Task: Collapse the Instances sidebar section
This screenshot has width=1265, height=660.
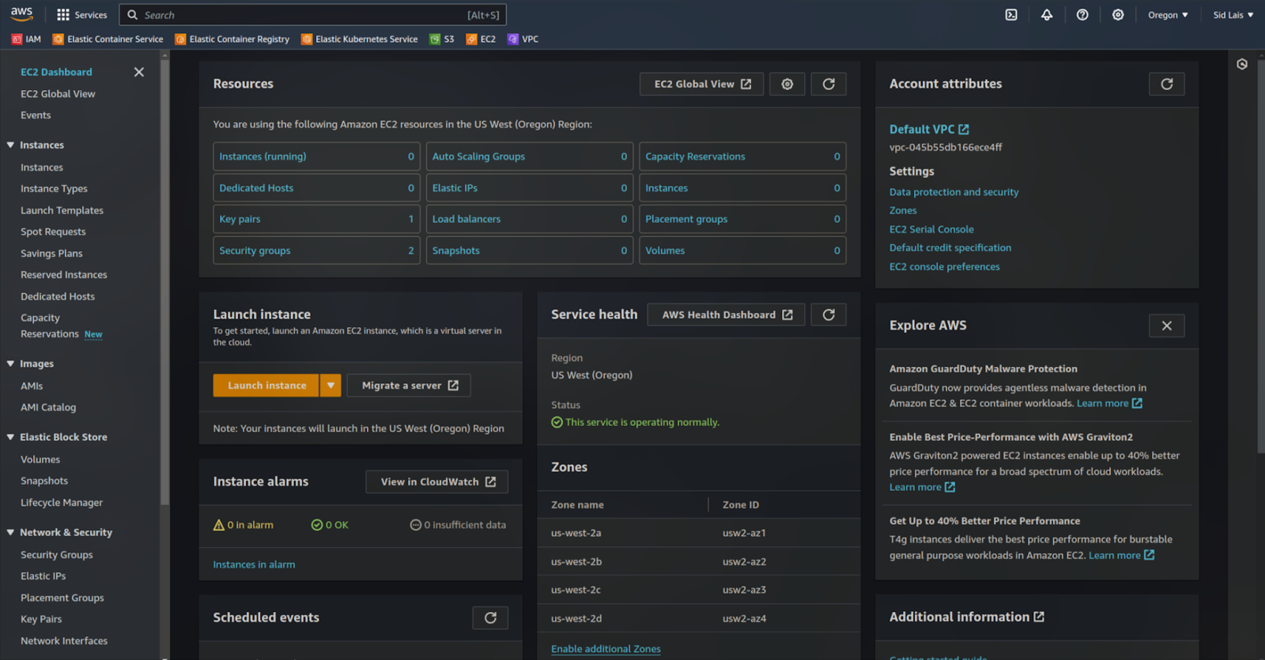Action: [11, 145]
